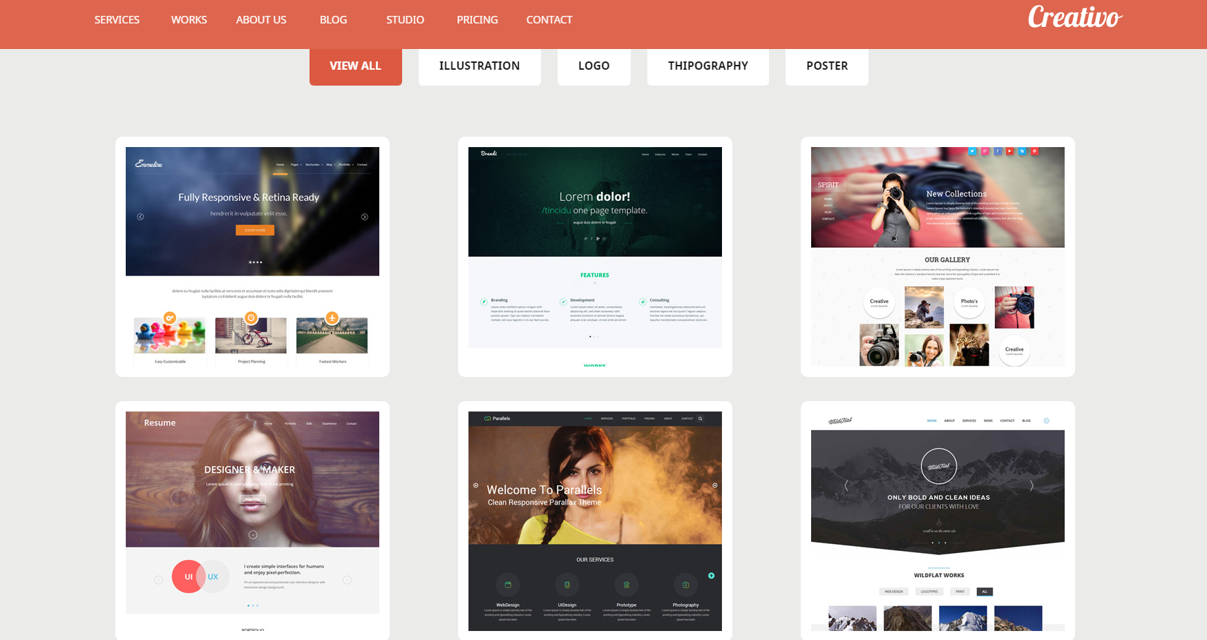
Task: Open the Studio nav link
Action: (405, 20)
